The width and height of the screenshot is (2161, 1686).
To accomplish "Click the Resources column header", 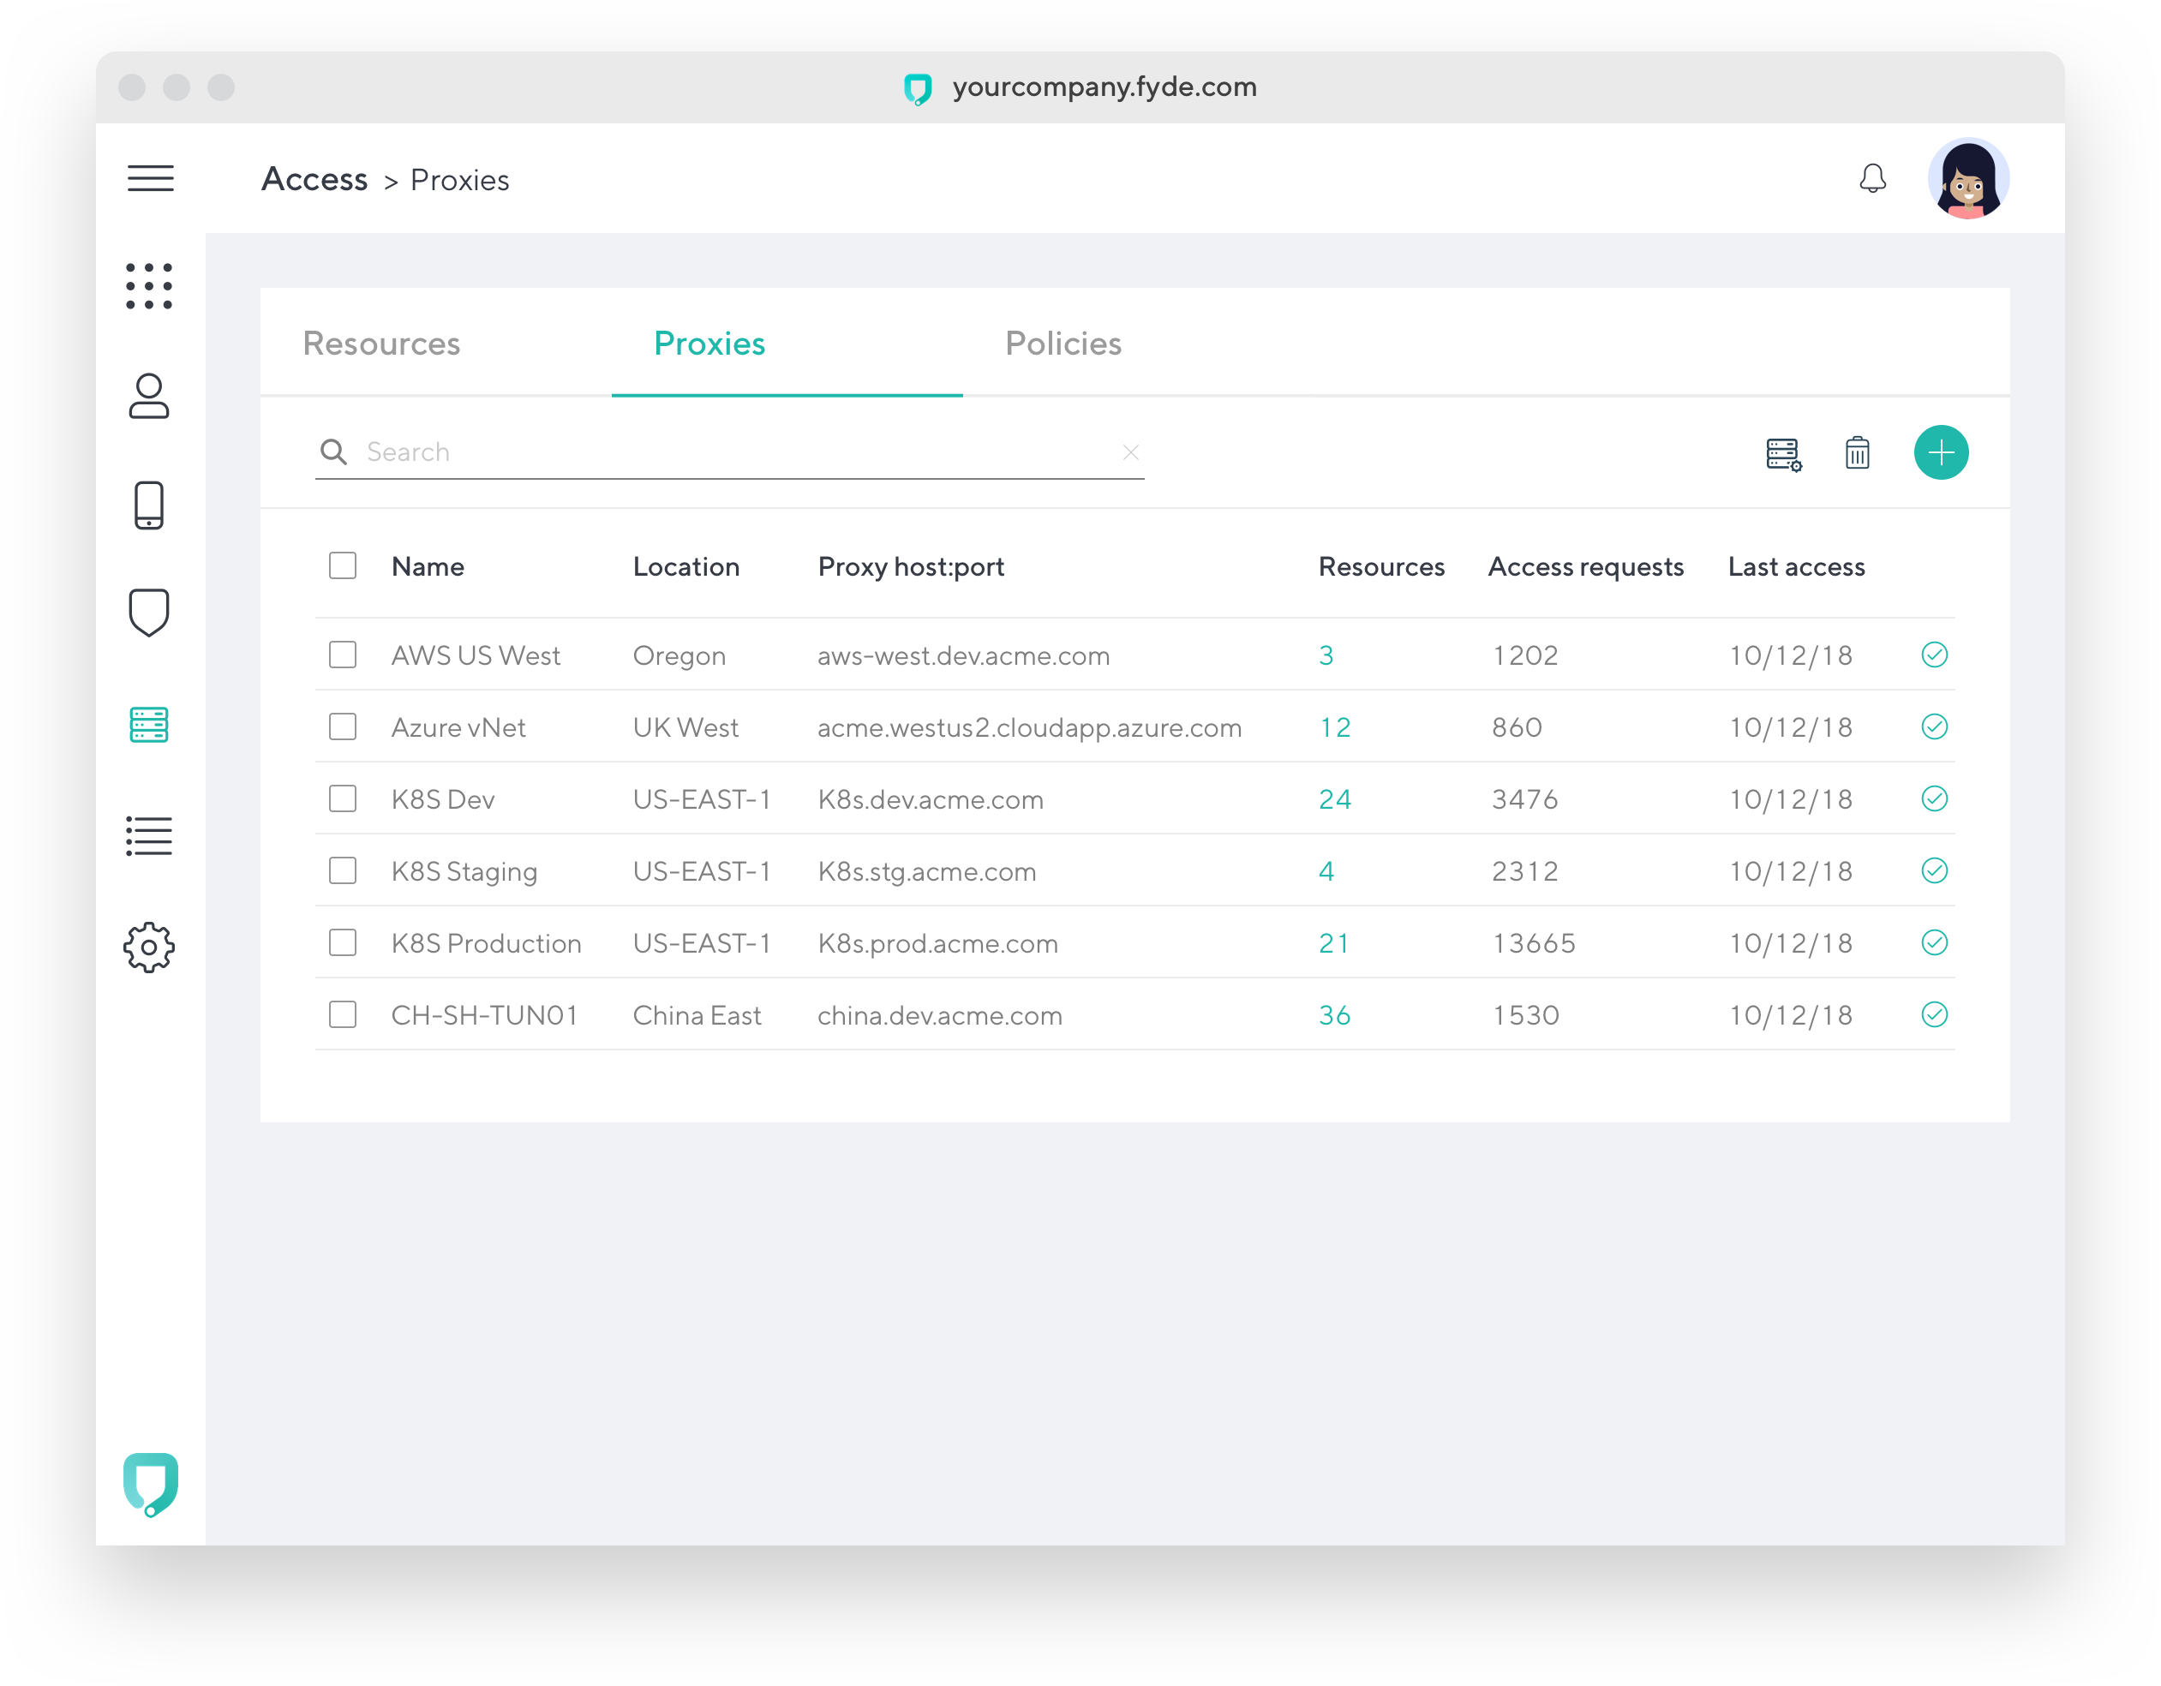I will (1381, 567).
